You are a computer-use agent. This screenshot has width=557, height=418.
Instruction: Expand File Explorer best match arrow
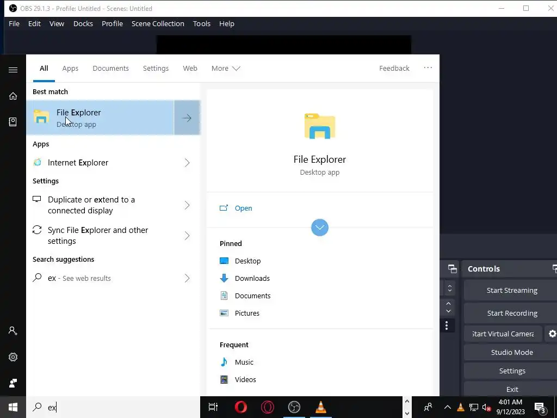pos(187,118)
